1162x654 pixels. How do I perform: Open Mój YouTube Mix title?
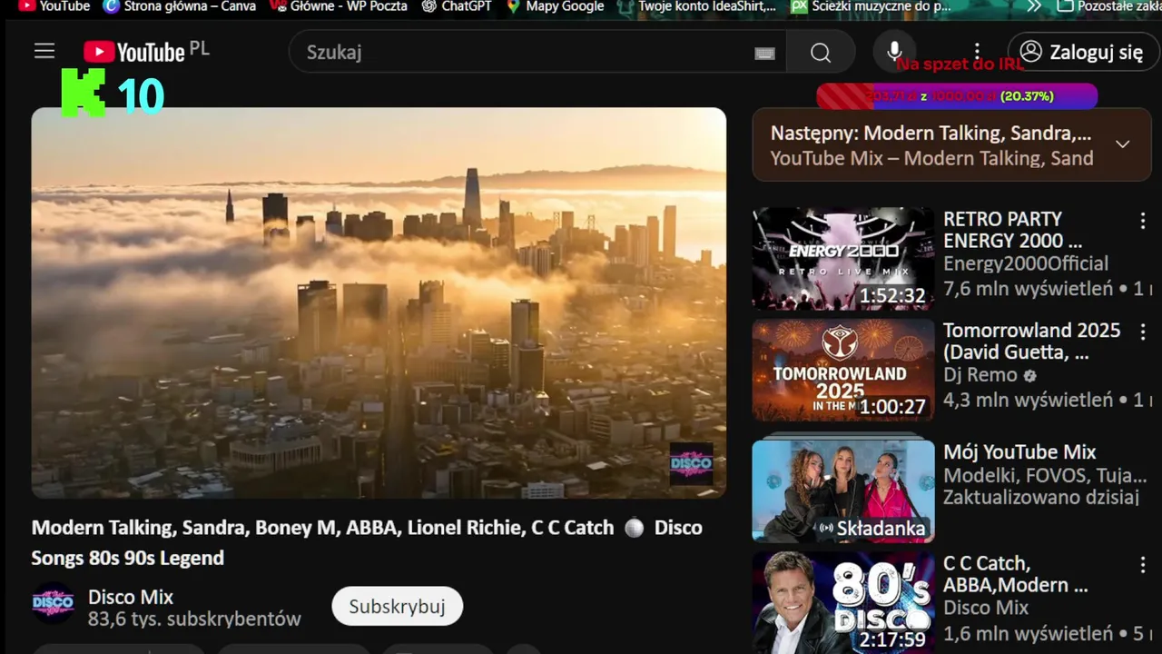point(1019,452)
